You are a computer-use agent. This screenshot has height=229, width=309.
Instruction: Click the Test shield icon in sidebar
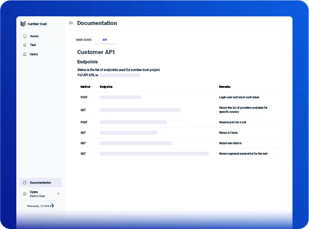tap(24, 45)
